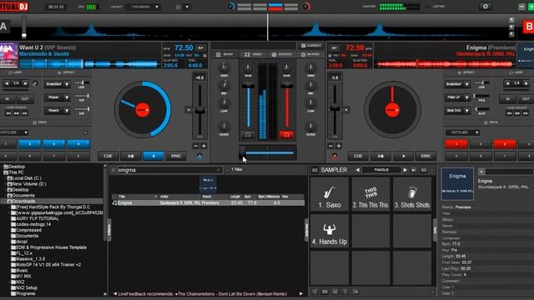Switch to SCRATCH tab in center panel
This screenshot has width=534, height=300.
tap(282, 54)
